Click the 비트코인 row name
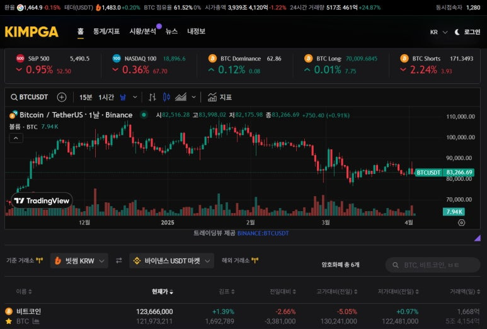487x329 pixels. coord(28,311)
